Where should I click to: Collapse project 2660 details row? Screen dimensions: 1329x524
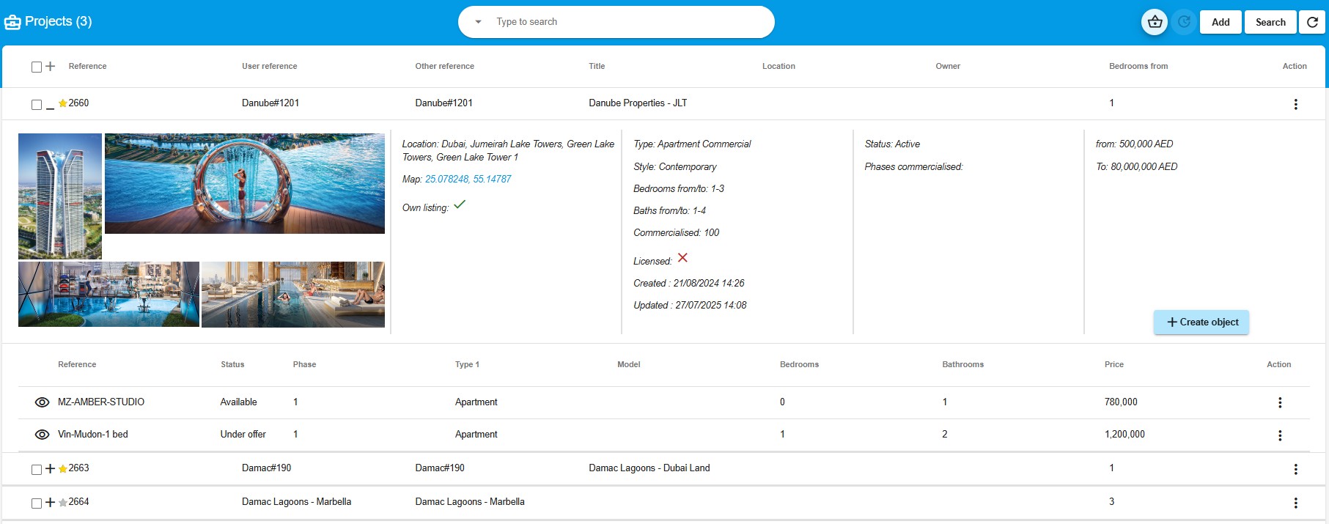[50, 106]
